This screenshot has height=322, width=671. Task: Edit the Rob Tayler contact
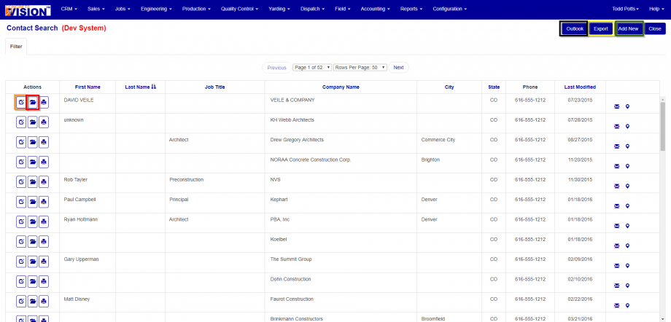point(21,181)
